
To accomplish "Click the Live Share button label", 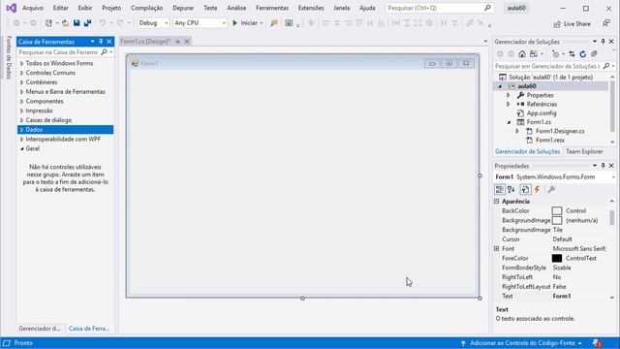I will [577, 24].
